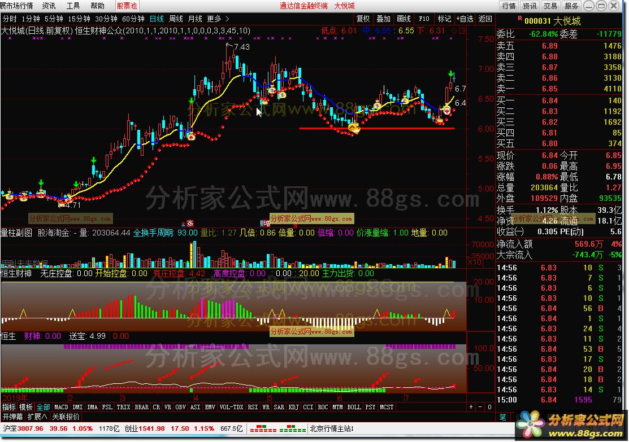Click the 财增 marker under chart

click(x=264, y=223)
